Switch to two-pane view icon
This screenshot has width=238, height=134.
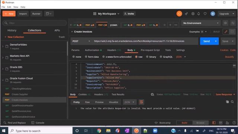(221, 123)
